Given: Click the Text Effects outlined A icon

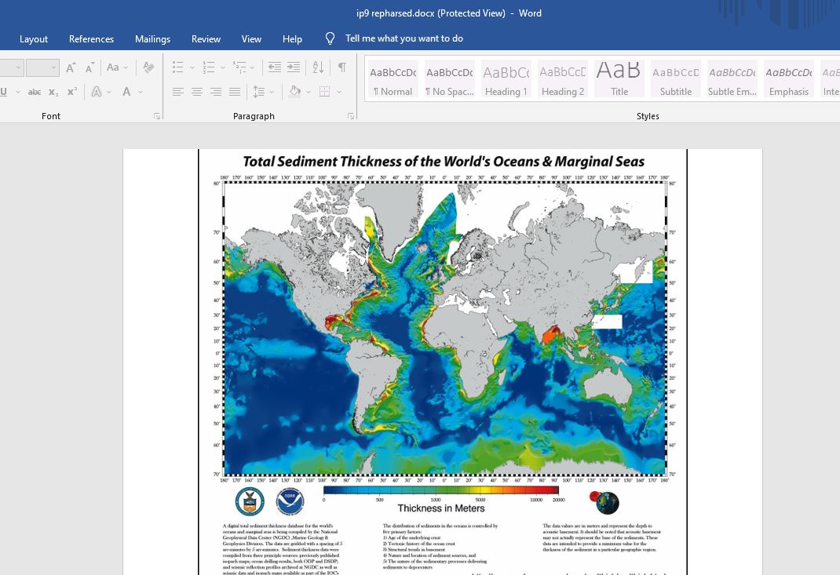Looking at the screenshot, I should point(97,92).
